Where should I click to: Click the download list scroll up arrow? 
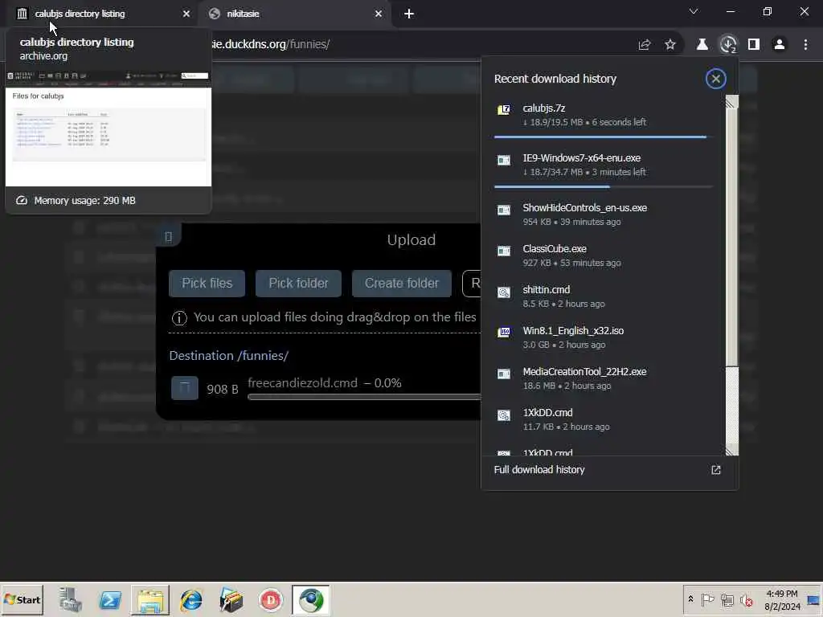[x=731, y=102]
